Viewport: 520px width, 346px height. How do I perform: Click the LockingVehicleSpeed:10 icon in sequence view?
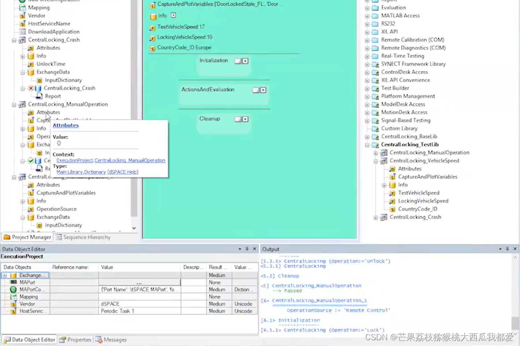[x=152, y=38]
